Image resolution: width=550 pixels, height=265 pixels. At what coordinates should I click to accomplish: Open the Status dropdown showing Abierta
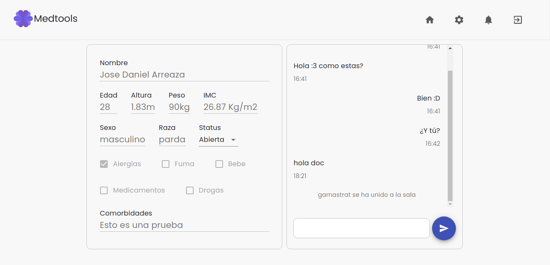pyautogui.click(x=218, y=140)
